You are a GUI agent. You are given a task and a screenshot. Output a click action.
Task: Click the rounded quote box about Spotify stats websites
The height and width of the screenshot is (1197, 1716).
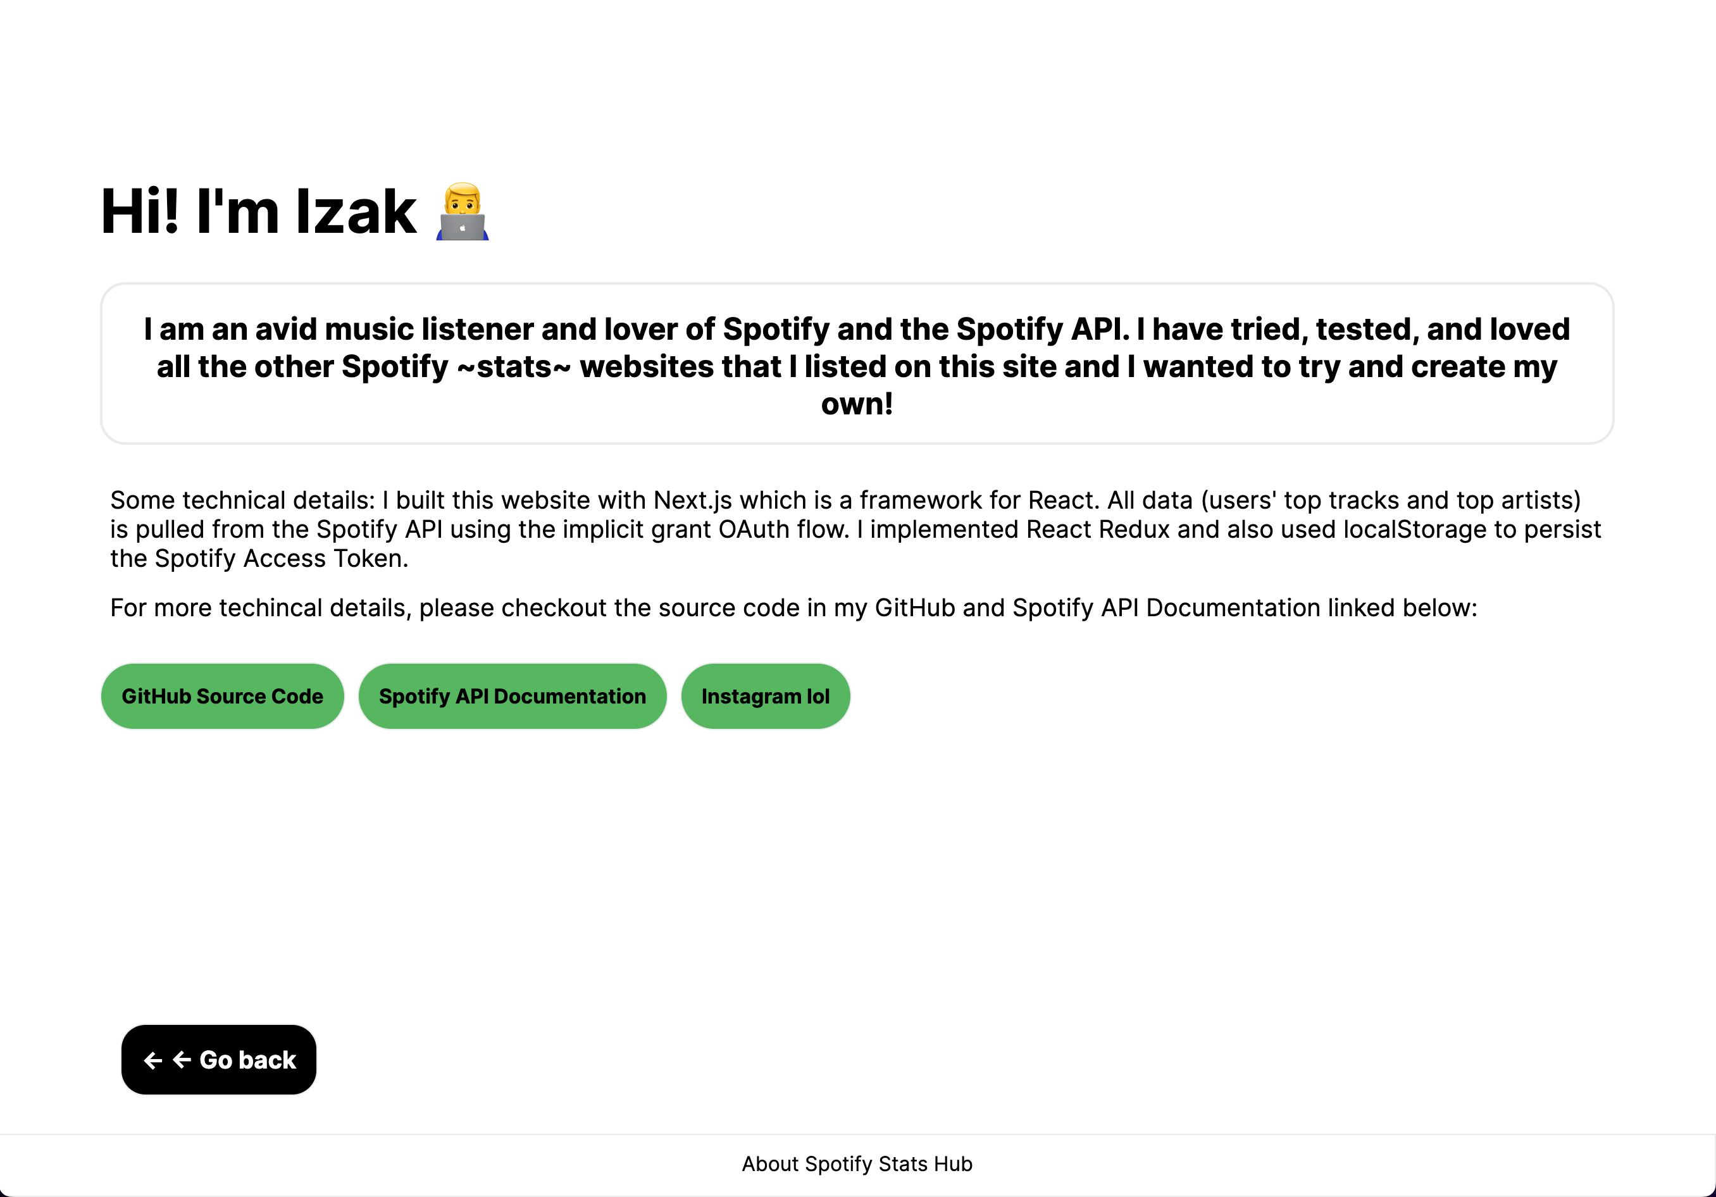[857, 364]
